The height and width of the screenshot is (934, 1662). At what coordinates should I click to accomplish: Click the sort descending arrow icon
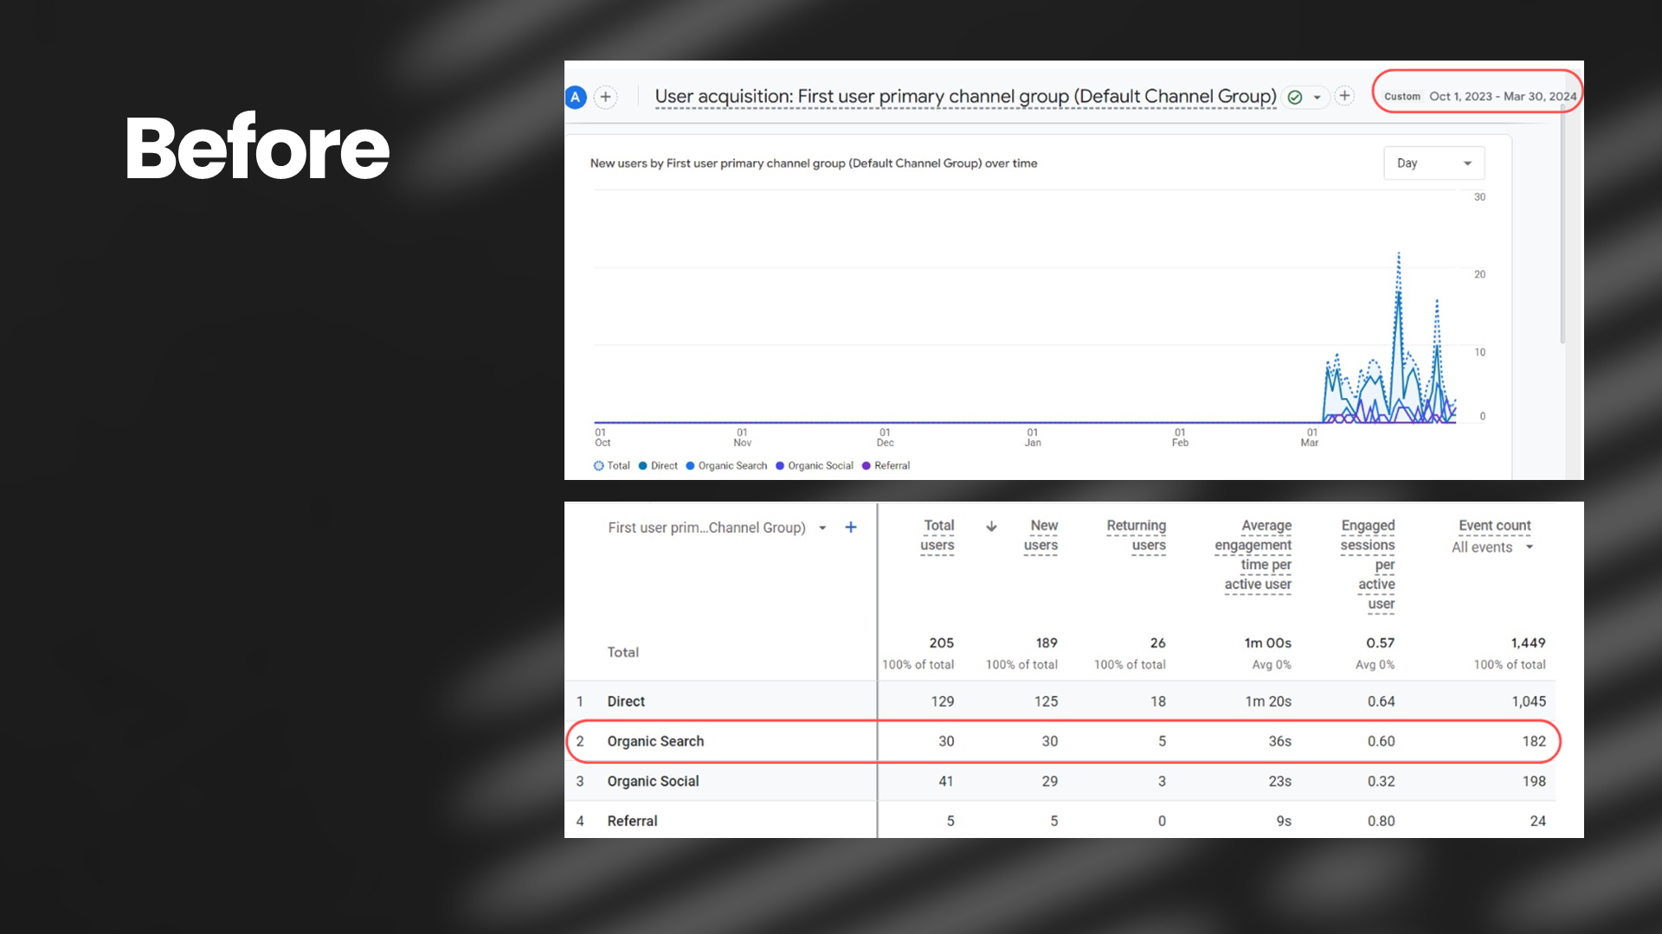click(992, 526)
